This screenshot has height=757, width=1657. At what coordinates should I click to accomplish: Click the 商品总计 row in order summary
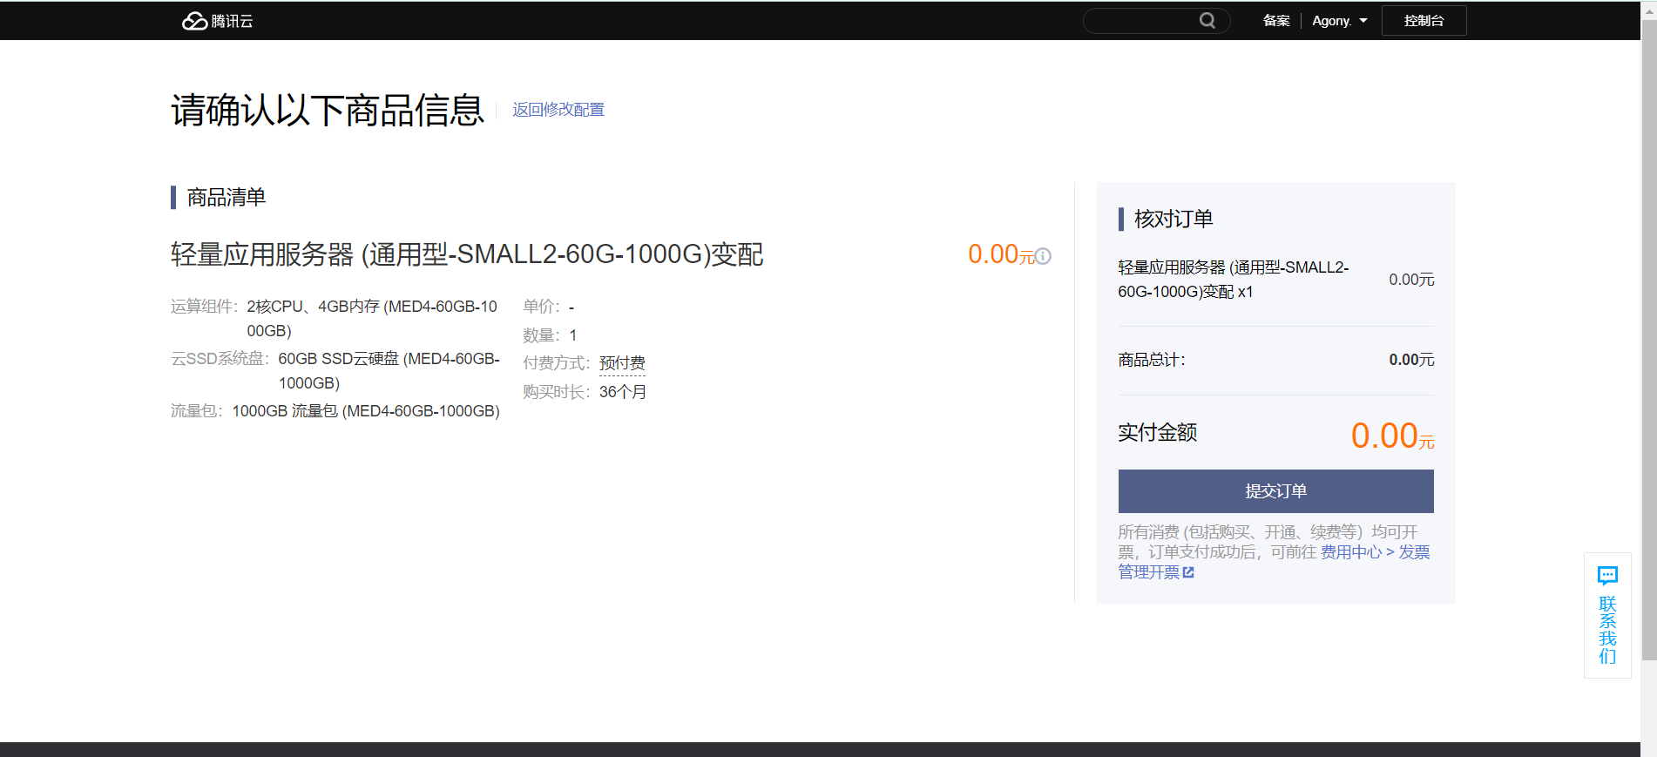pos(1275,360)
